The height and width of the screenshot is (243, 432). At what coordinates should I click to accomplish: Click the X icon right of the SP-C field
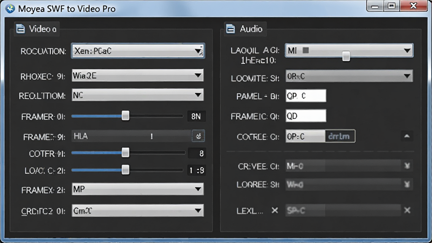click(x=407, y=211)
